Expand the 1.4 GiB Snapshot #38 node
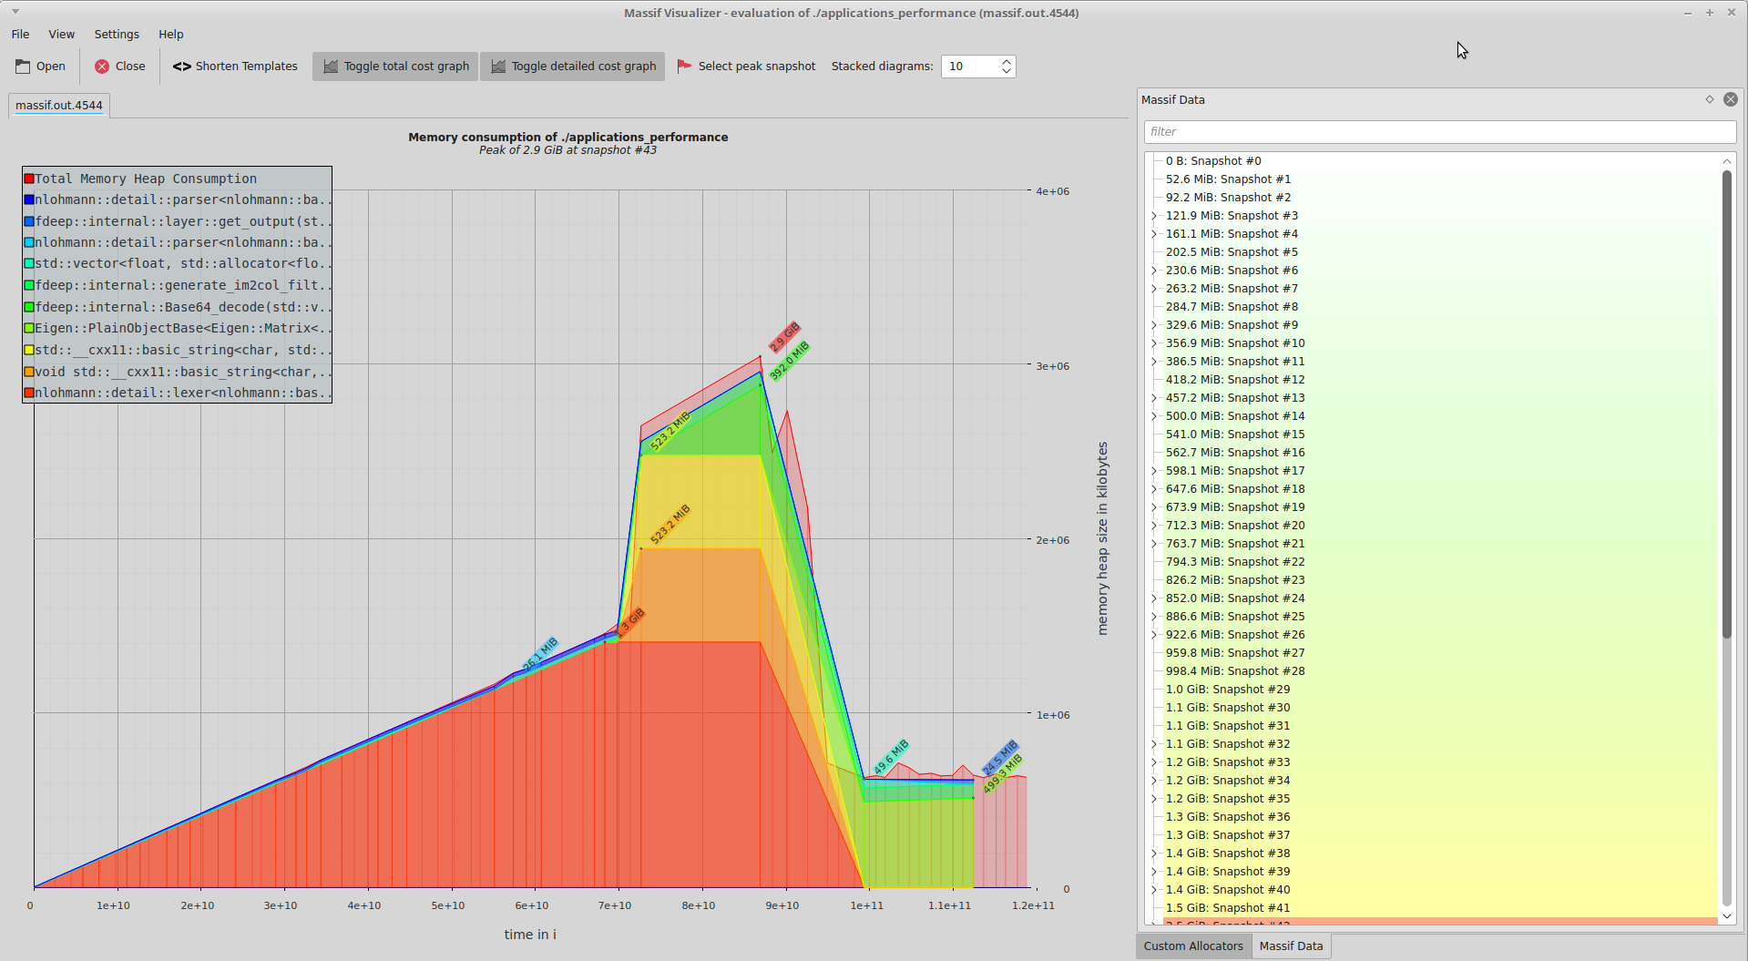1748x961 pixels. (1154, 854)
